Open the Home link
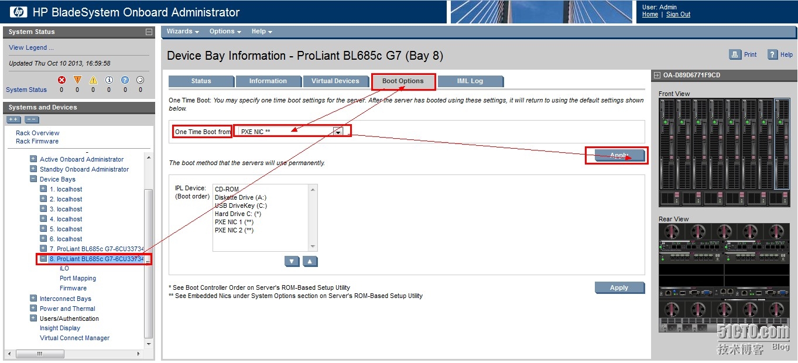Image resolution: width=798 pixels, height=363 pixels. point(650,15)
